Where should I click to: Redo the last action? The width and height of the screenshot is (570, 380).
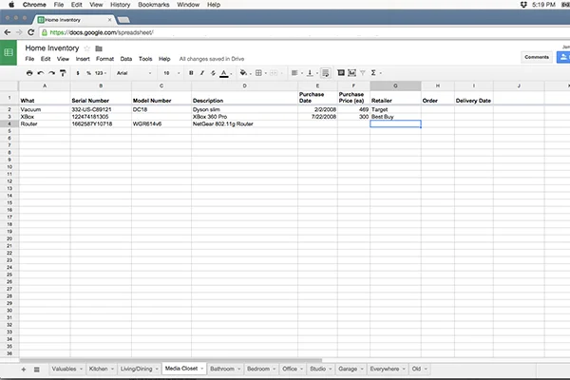[51, 73]
